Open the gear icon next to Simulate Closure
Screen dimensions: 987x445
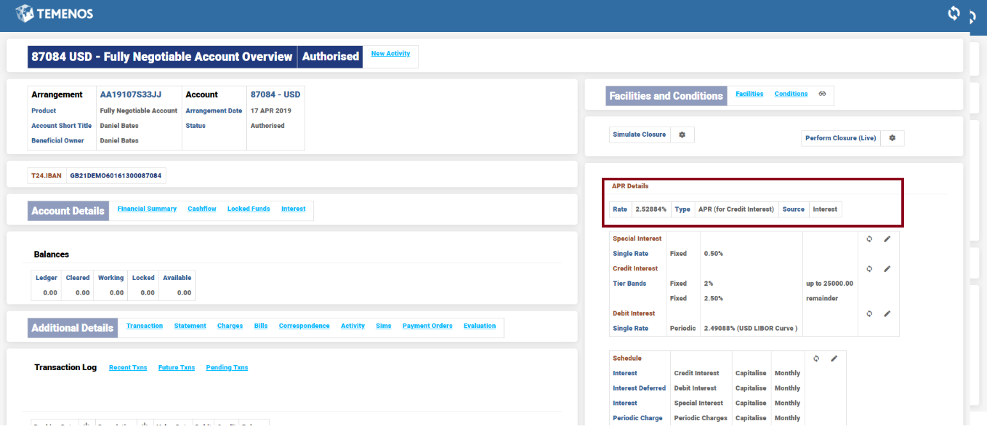tap(682, 135)
